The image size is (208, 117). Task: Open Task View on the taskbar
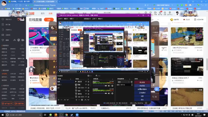point(45,115)
